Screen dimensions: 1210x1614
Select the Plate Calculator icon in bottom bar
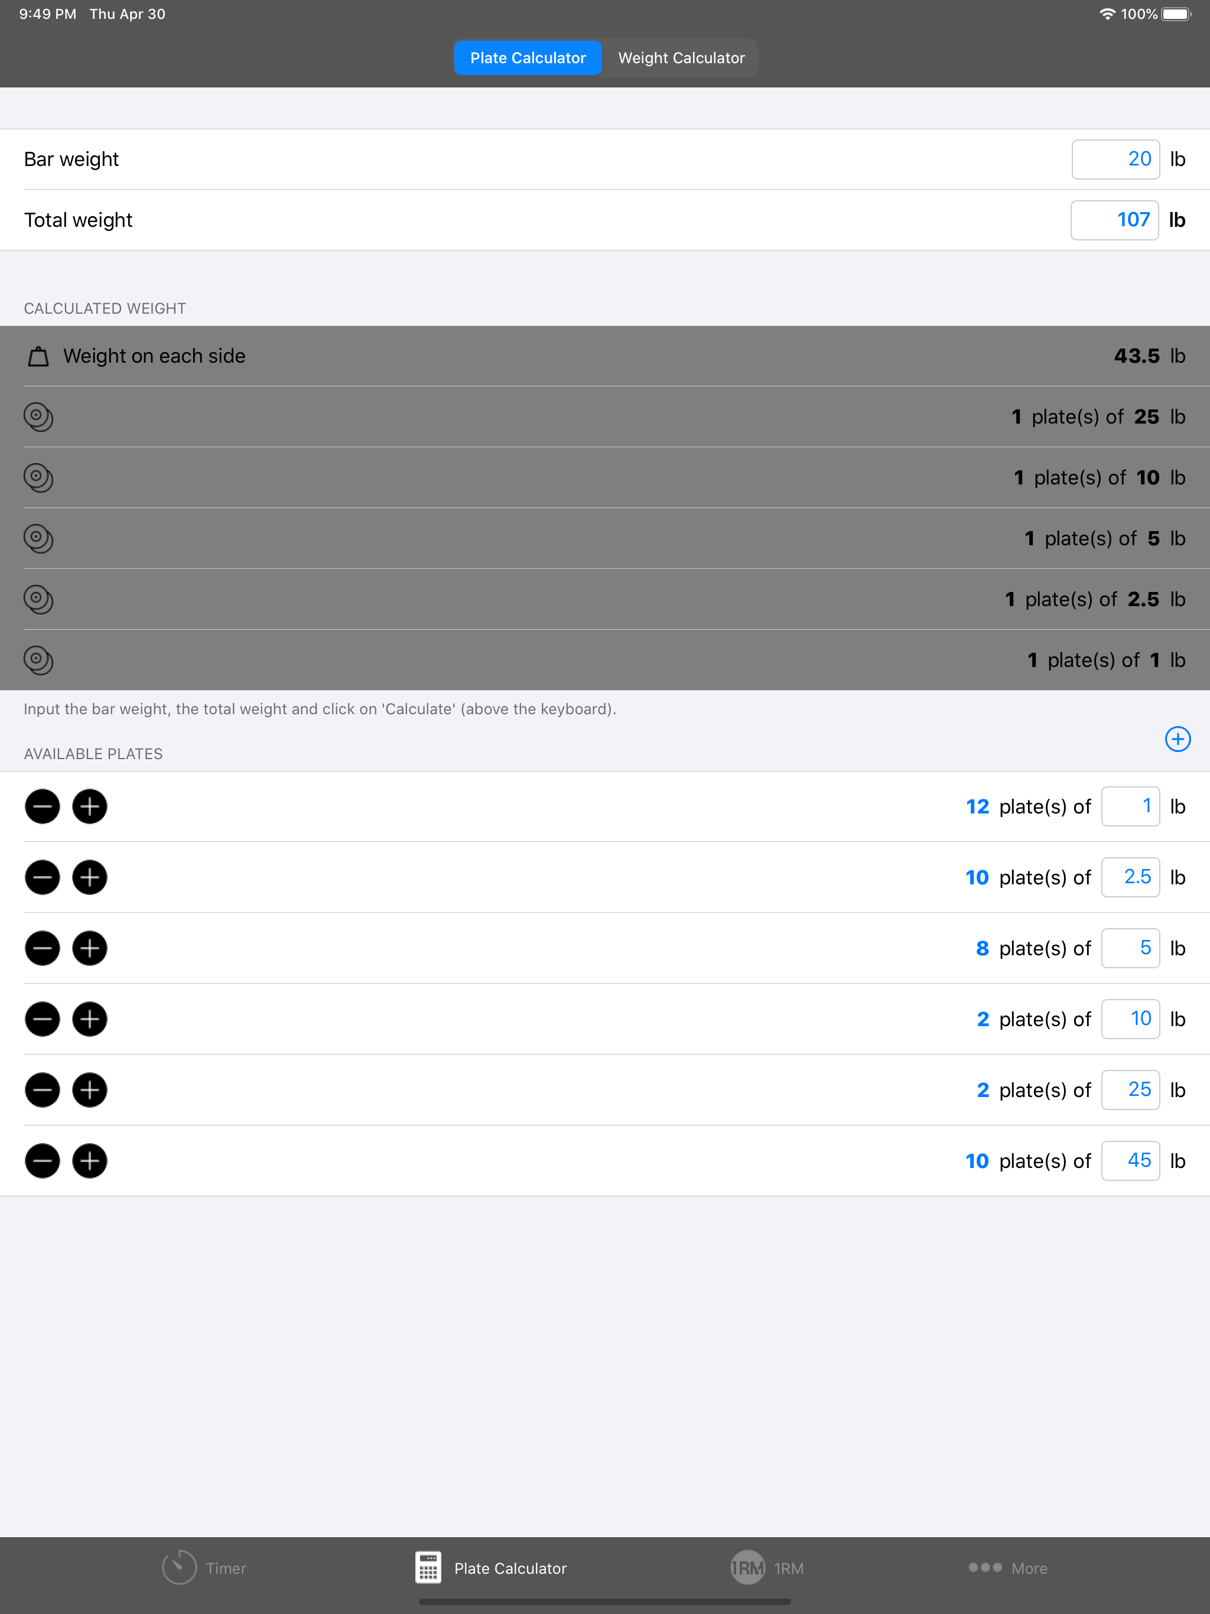429,1567
